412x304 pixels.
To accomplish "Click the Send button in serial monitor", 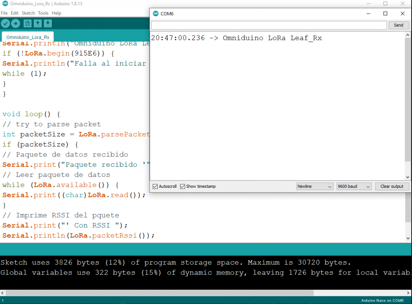I will 399,25.
